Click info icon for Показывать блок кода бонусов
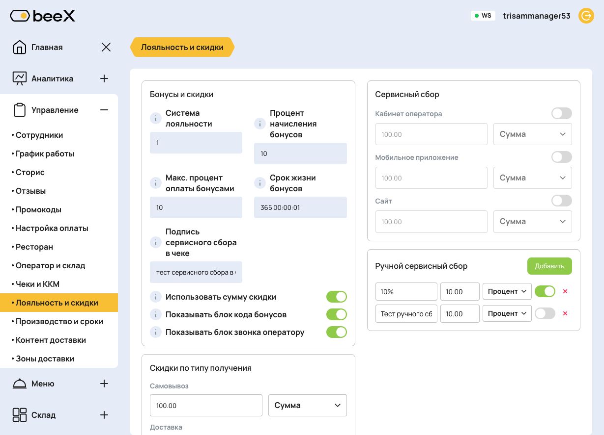 [156, 314]
